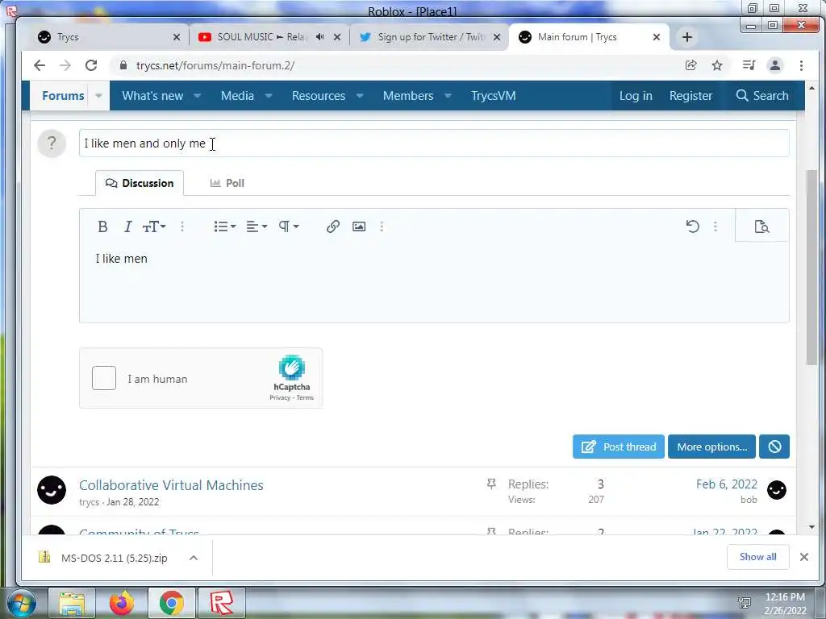Open Members in navigation

pos(408,96)
